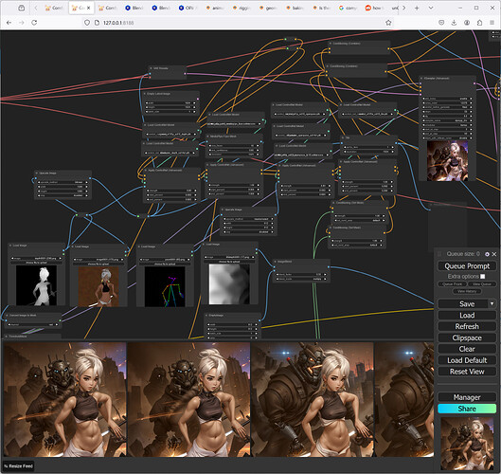This screenshot has width=501, height=474.
Task: Switch to the 'geom' browser tab
Action: pos(269,8)
